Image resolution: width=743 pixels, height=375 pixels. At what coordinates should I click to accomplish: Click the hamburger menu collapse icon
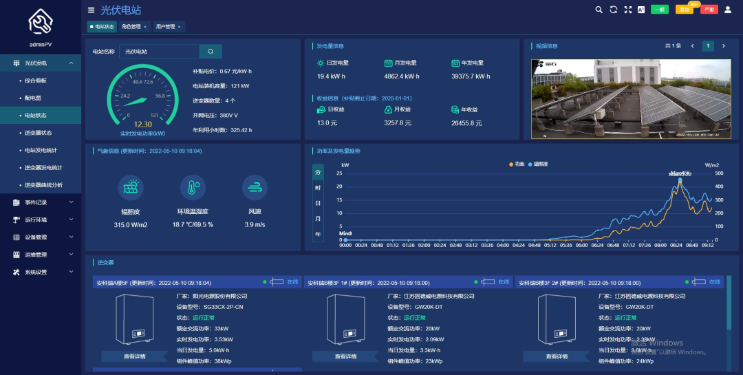tap(91, 10)
